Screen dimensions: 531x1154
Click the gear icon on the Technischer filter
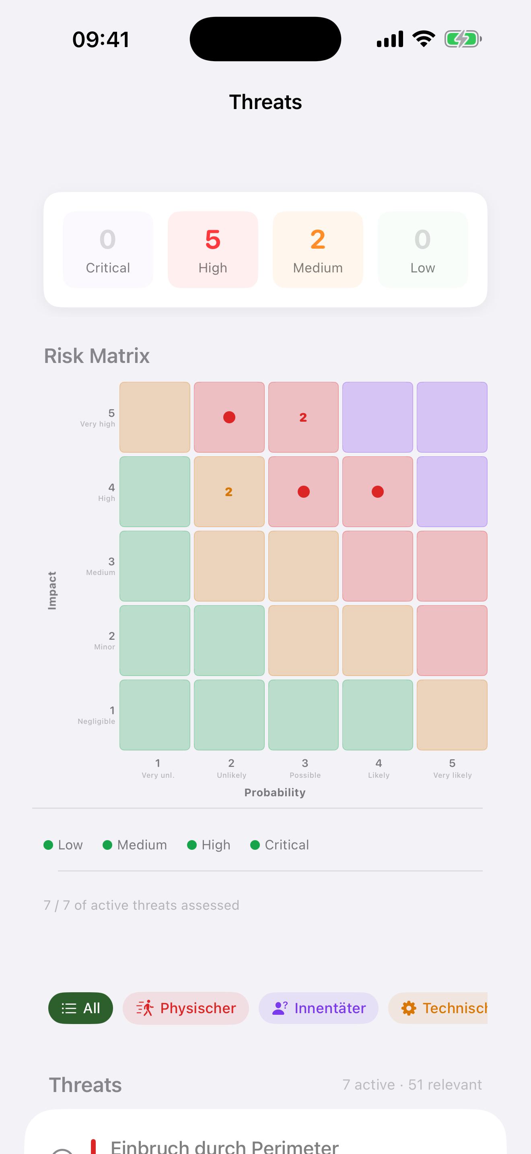coord(409,1008)
